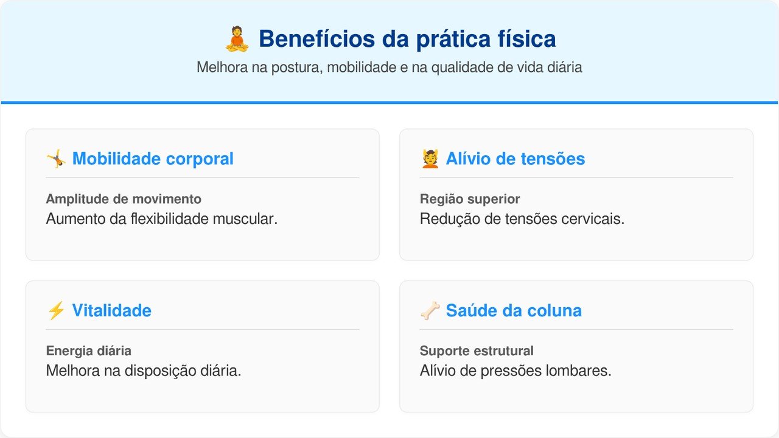This screenshot has height=438, width=779.
Task: Select text Melhora na disposição diária
Action: coord(144,370)
